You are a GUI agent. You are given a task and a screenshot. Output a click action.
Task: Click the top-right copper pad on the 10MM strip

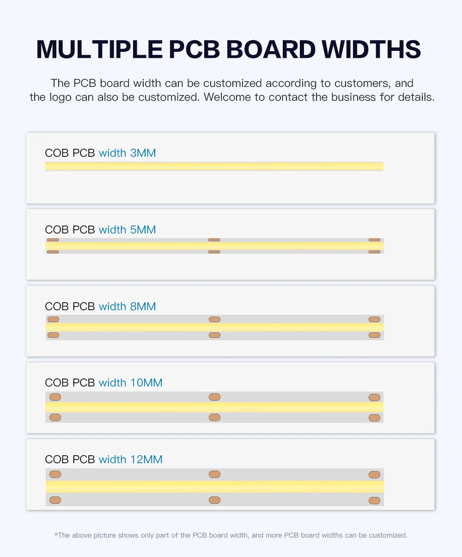click(374, 398)
